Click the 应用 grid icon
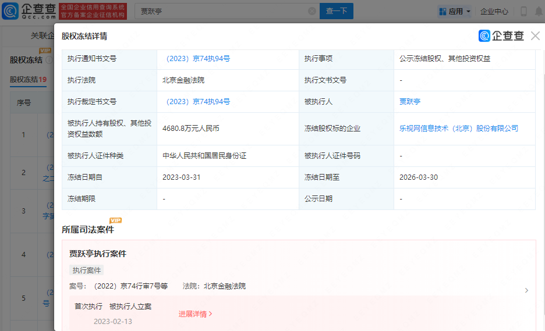The width and height of the screenshot is (545, 331). pos(443,12)
